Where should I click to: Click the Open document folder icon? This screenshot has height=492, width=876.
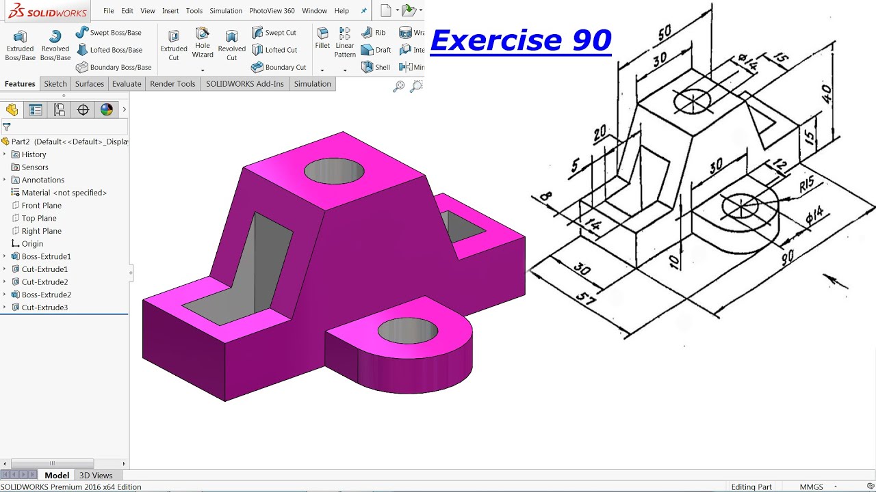409,10
